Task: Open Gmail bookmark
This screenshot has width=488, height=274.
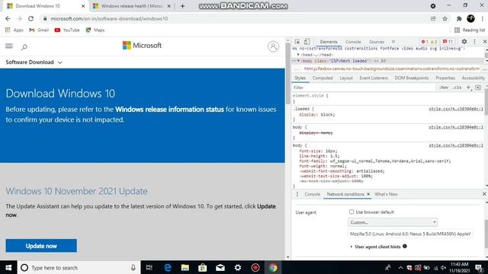Action: 39,30
